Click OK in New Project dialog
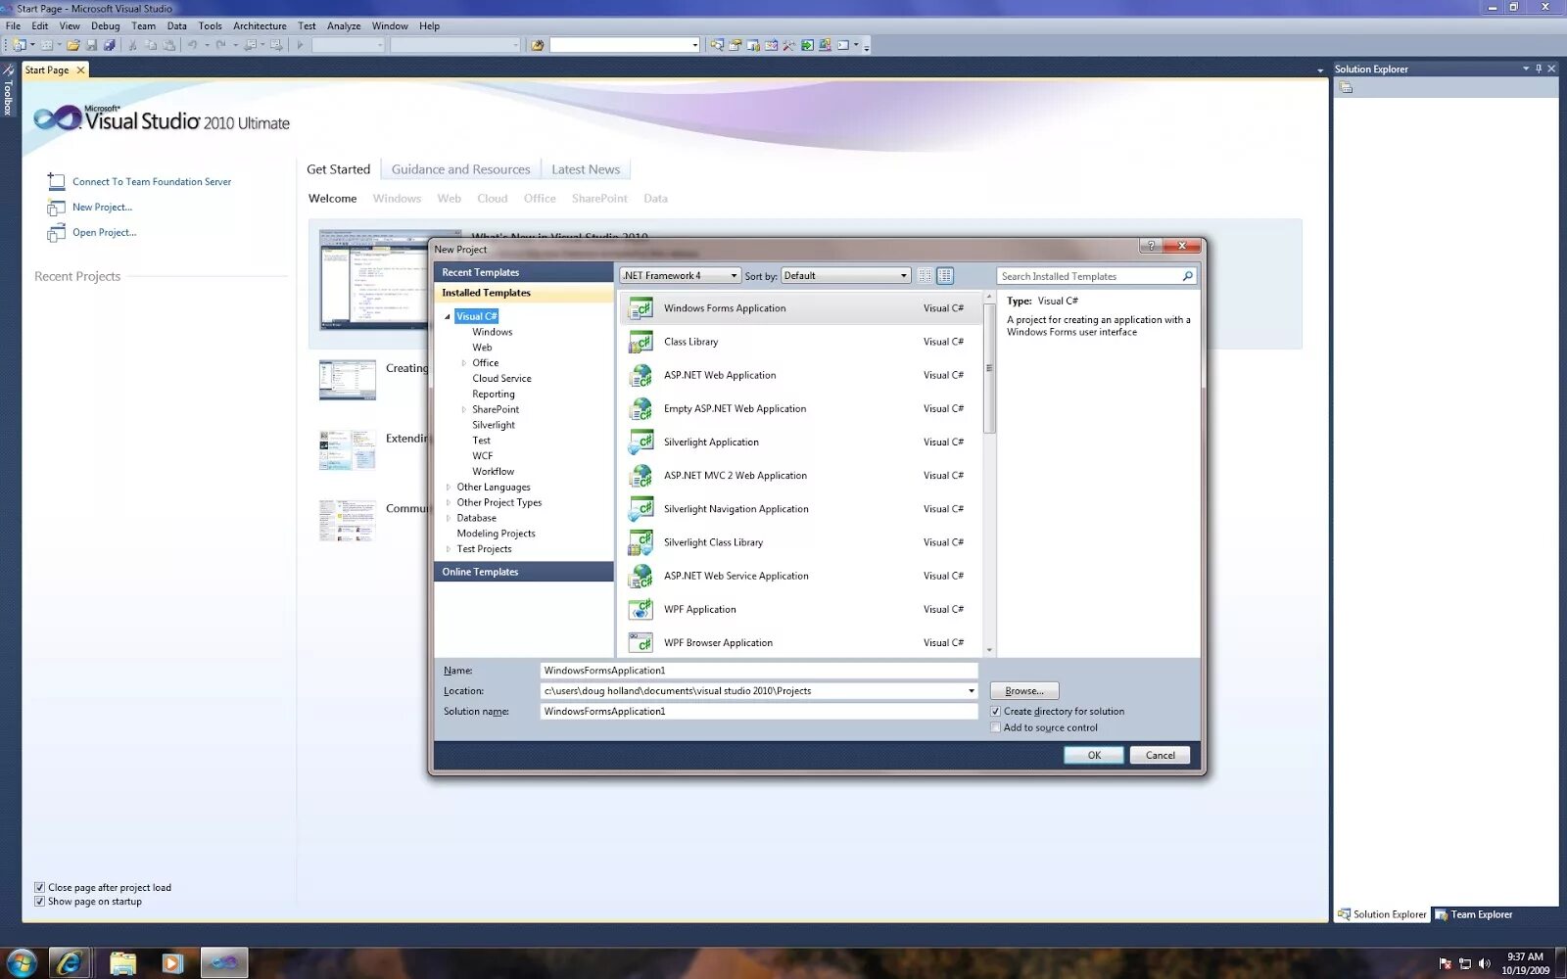1567x979 pixels. [1094, 755]
